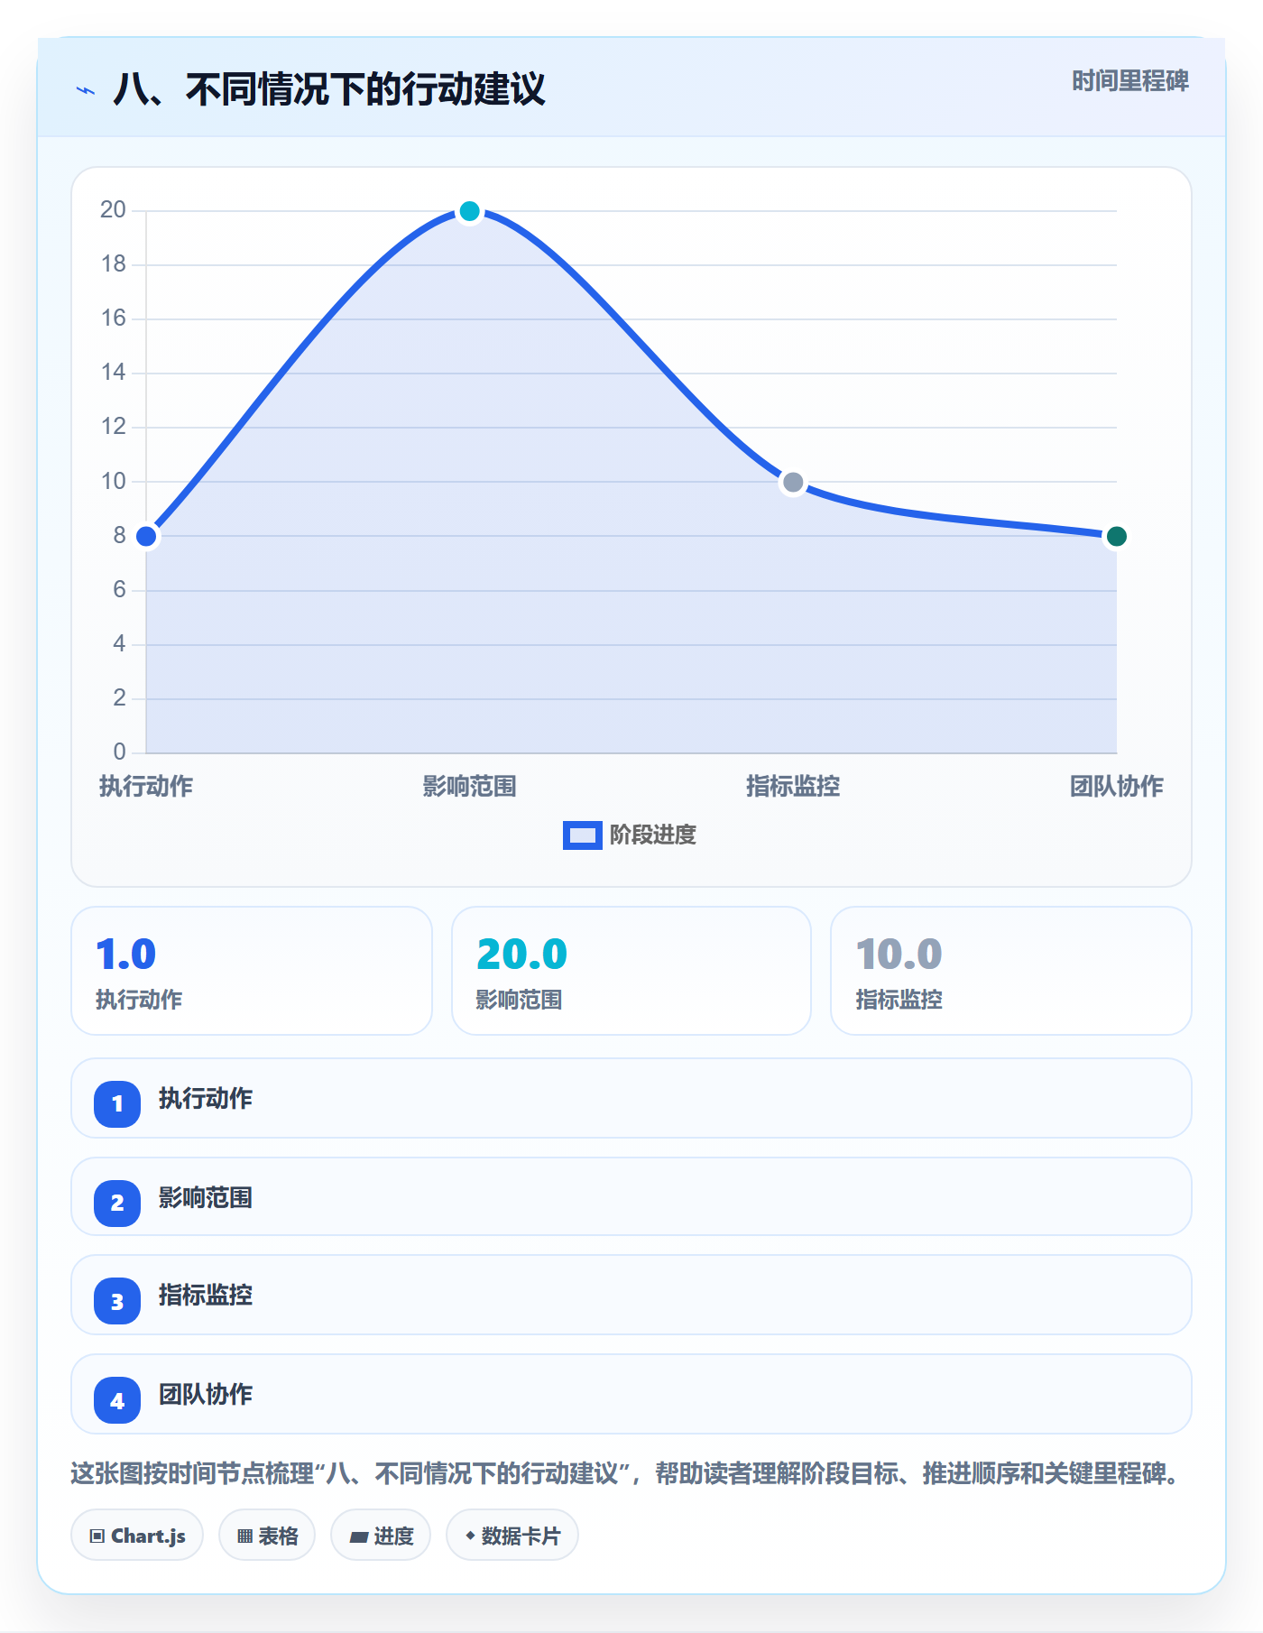The width and height of the screenshot is (1263, 1633).
Task: Click the number 3 badge beside 指标监控
Action: pyautogui.click(x=117, y=1301)
